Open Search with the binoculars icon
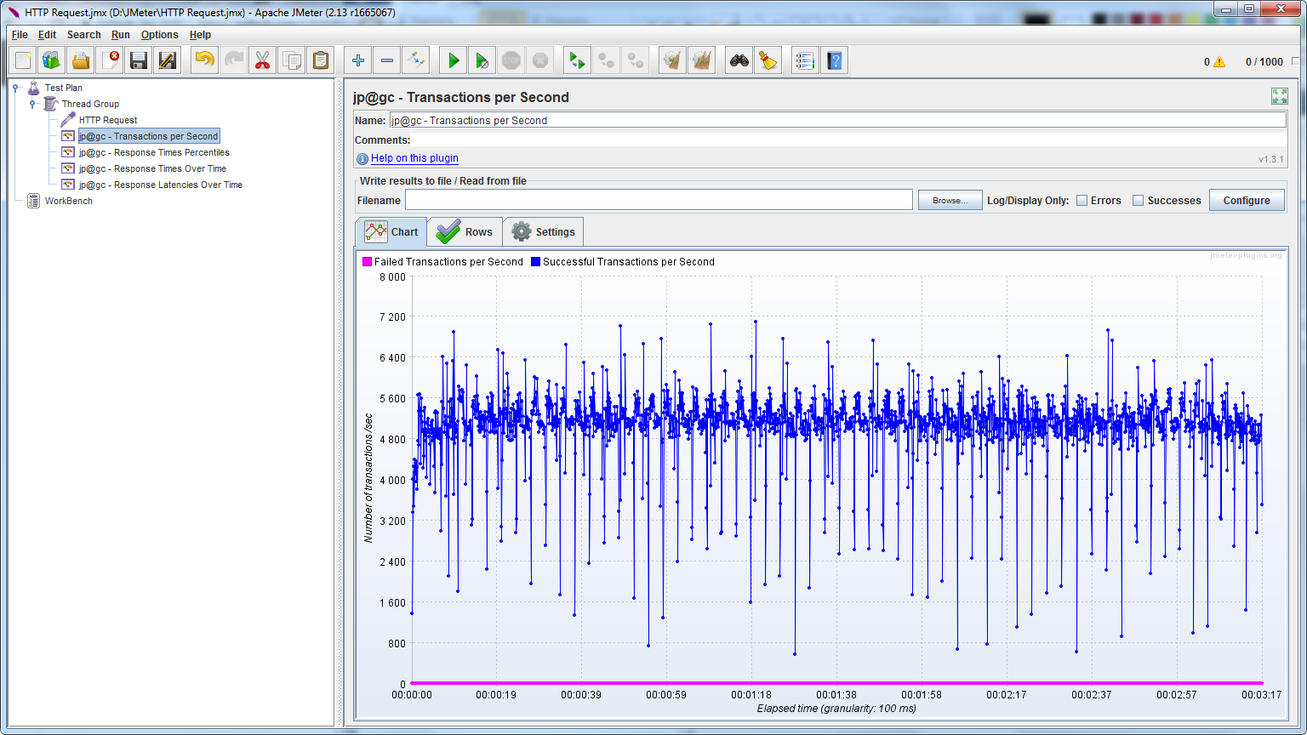Viewport: 1307px width, 735px height. [739, 60]
